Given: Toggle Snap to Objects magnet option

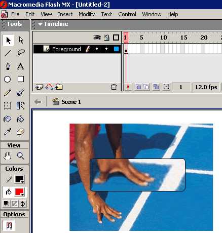Looking at the screenshot, I should click(x=9, y=225).
